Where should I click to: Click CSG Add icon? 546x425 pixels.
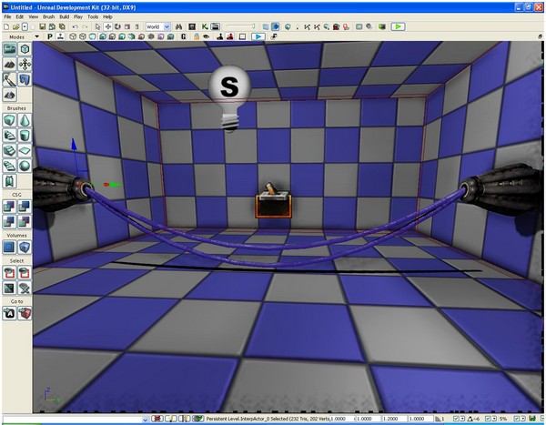(x=9, y=207)
